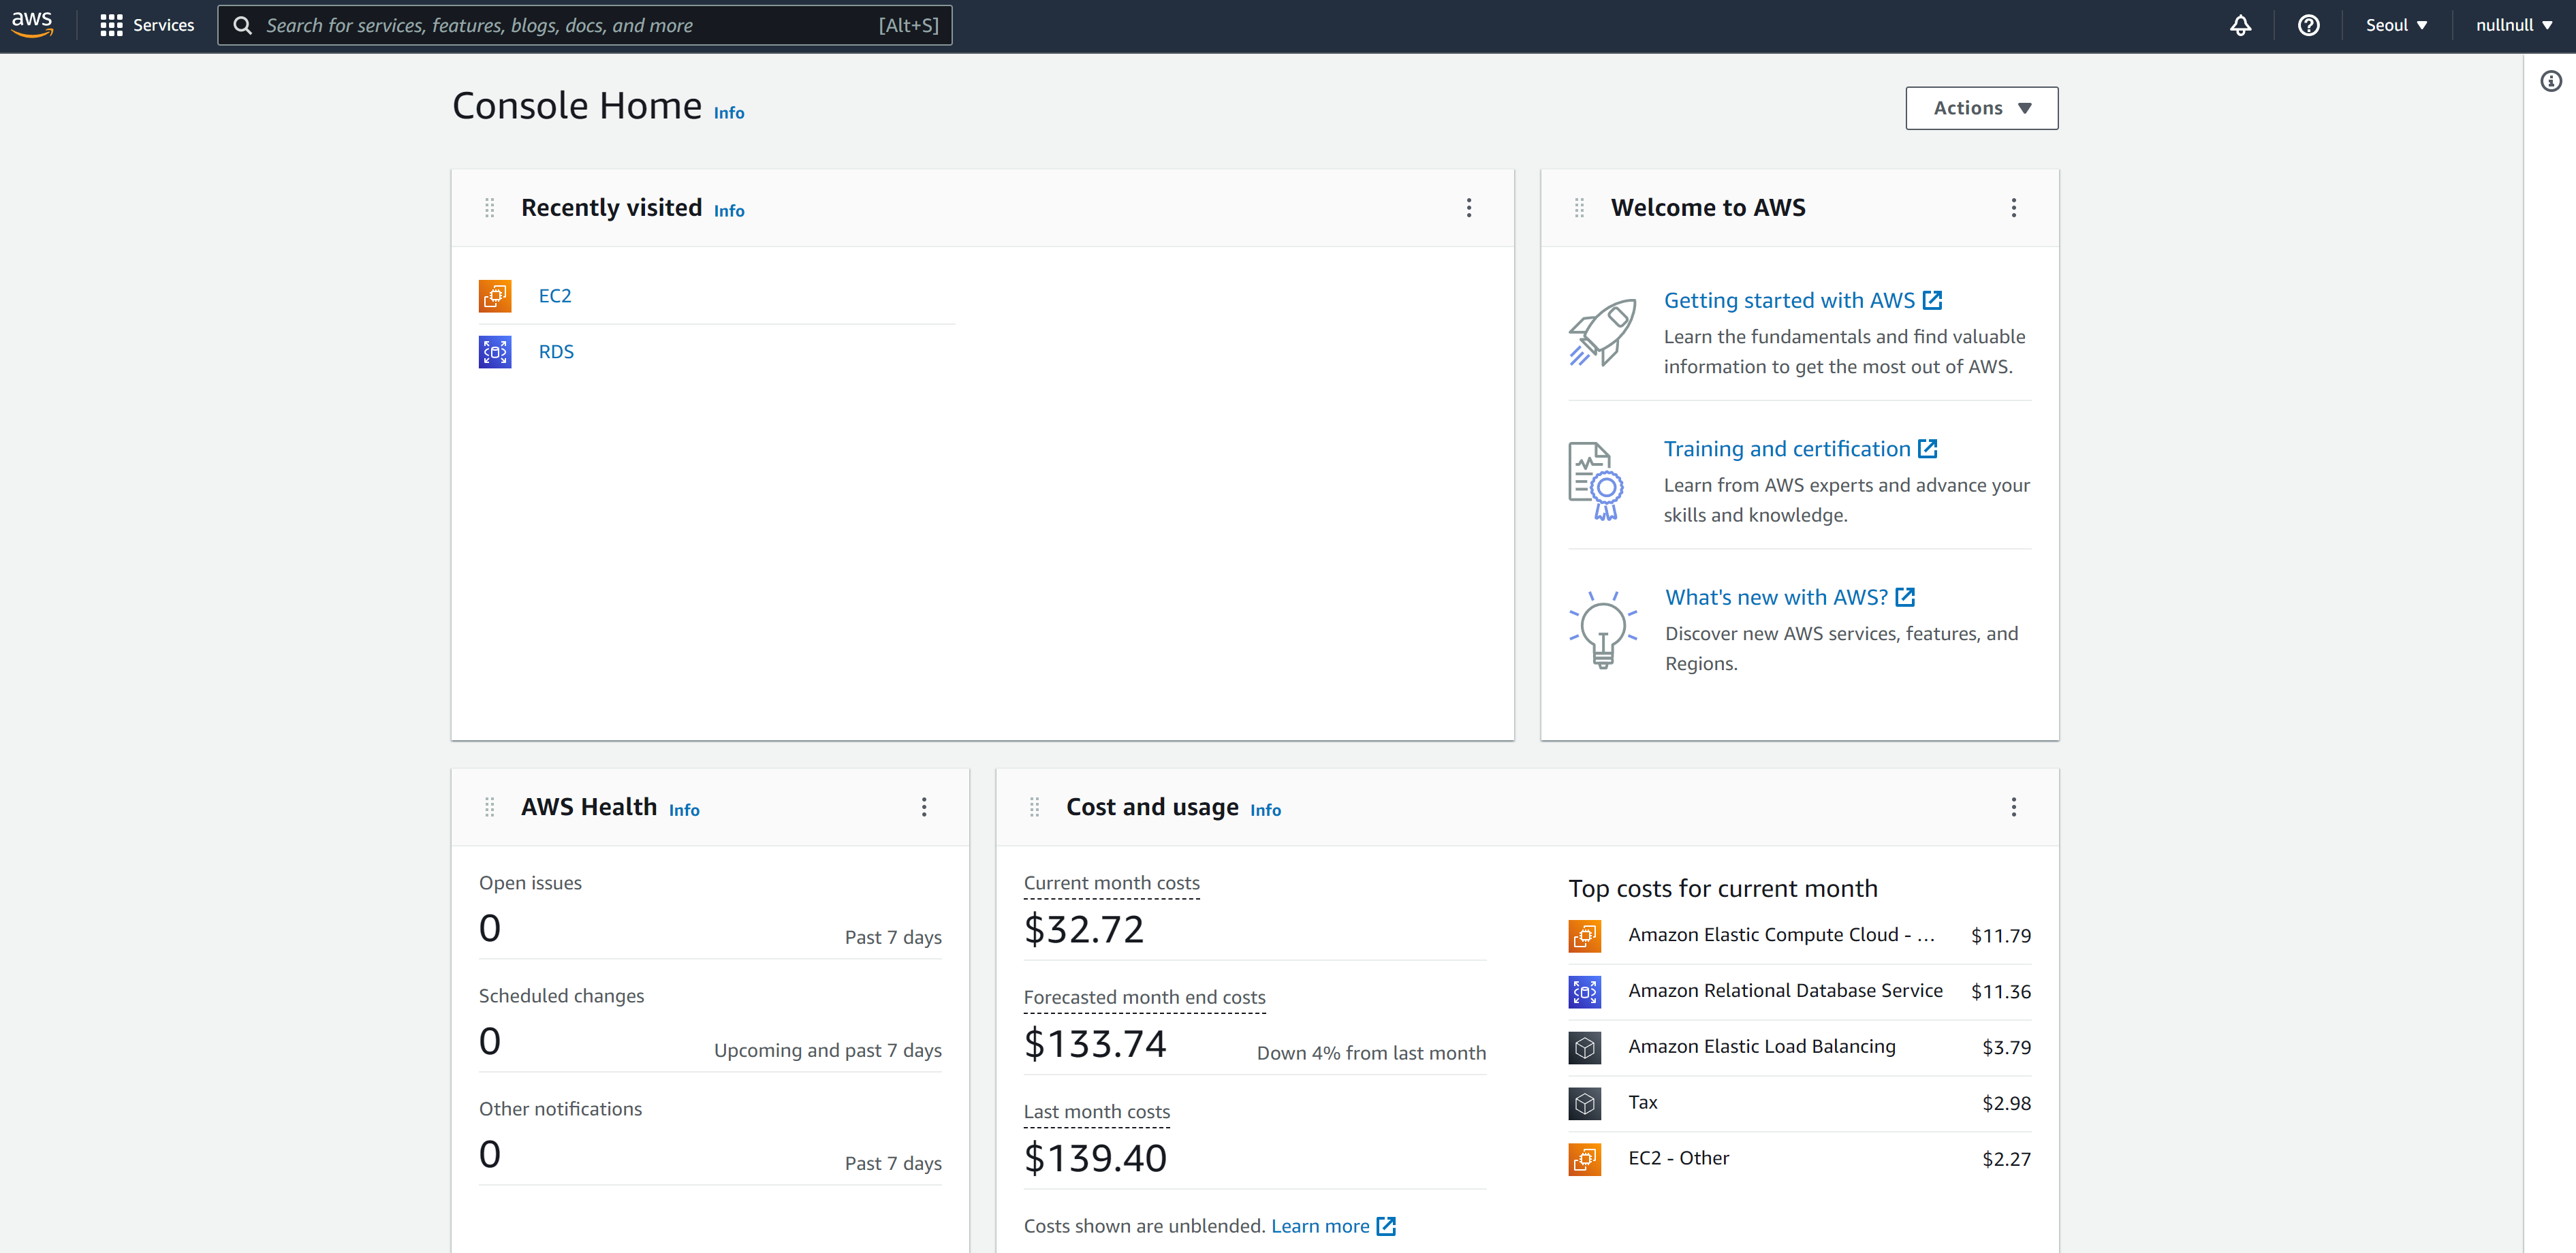2576x1253 pixels.
Task: Open the help question-mark icon
Action: [2309, 25]
